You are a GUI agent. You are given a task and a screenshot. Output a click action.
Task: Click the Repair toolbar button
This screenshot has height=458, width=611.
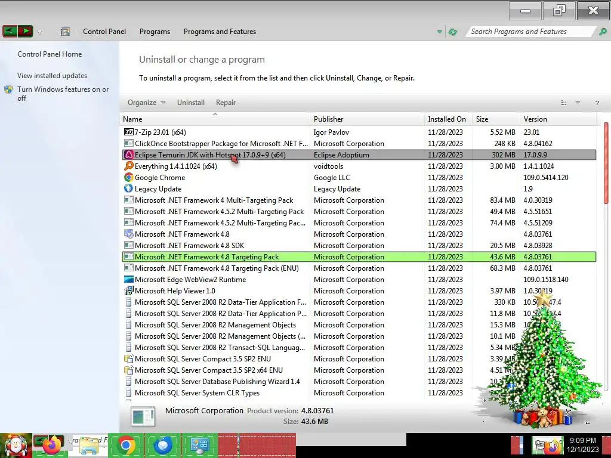[x=226, y=103]
